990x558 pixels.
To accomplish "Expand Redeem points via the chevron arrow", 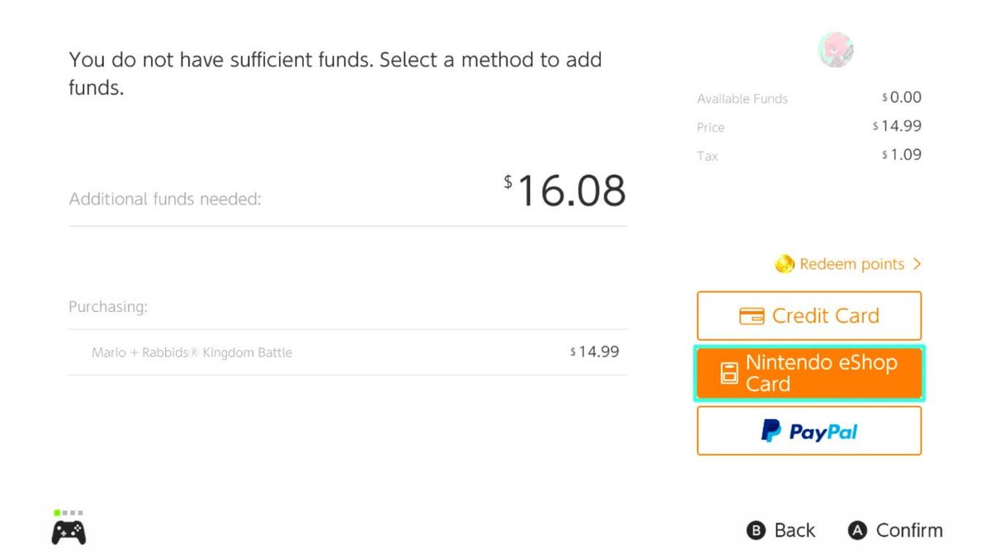I will click(x=916, y=264).
